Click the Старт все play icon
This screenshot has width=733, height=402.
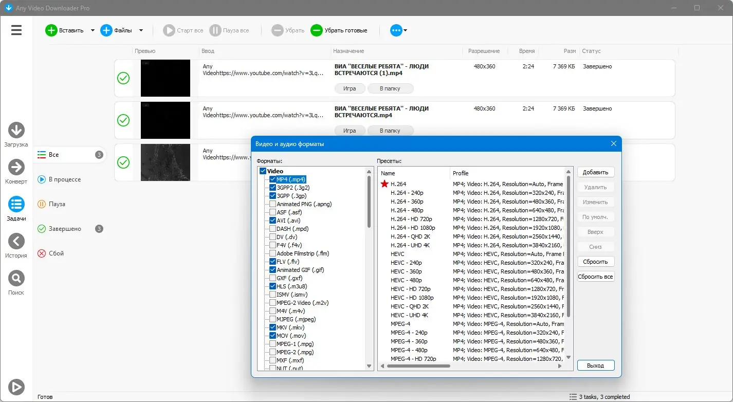(169, 30)
